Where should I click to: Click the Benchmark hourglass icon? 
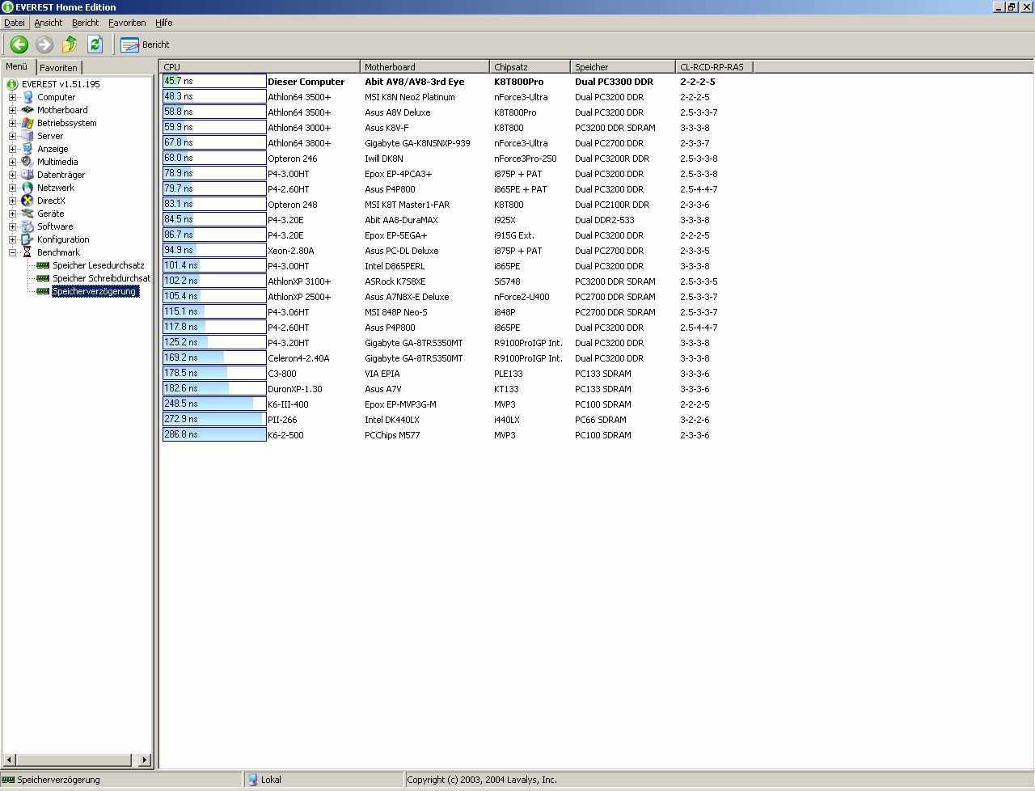27,252
